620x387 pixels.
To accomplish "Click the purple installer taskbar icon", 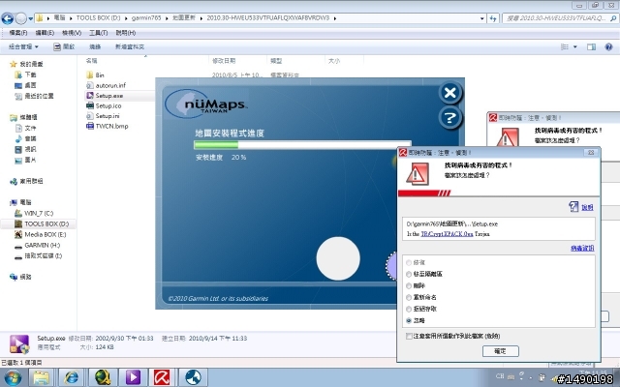I will pos(132,378).
